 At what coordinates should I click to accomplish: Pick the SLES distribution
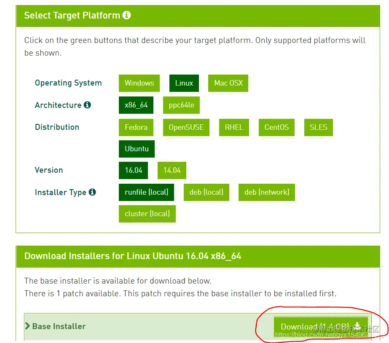[x=319, y=127]
